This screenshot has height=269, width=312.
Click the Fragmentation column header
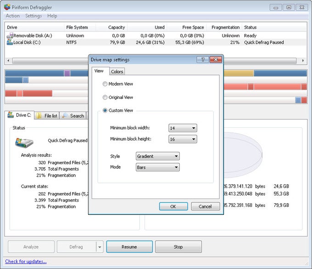(x=224, y=27)
